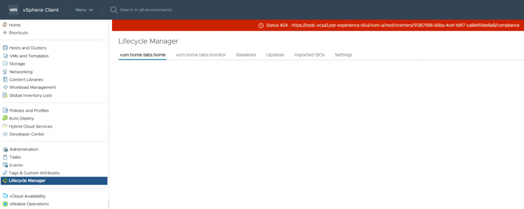Click the search magnifier icon
The image size is (524, 209).
tap(114, 10)
